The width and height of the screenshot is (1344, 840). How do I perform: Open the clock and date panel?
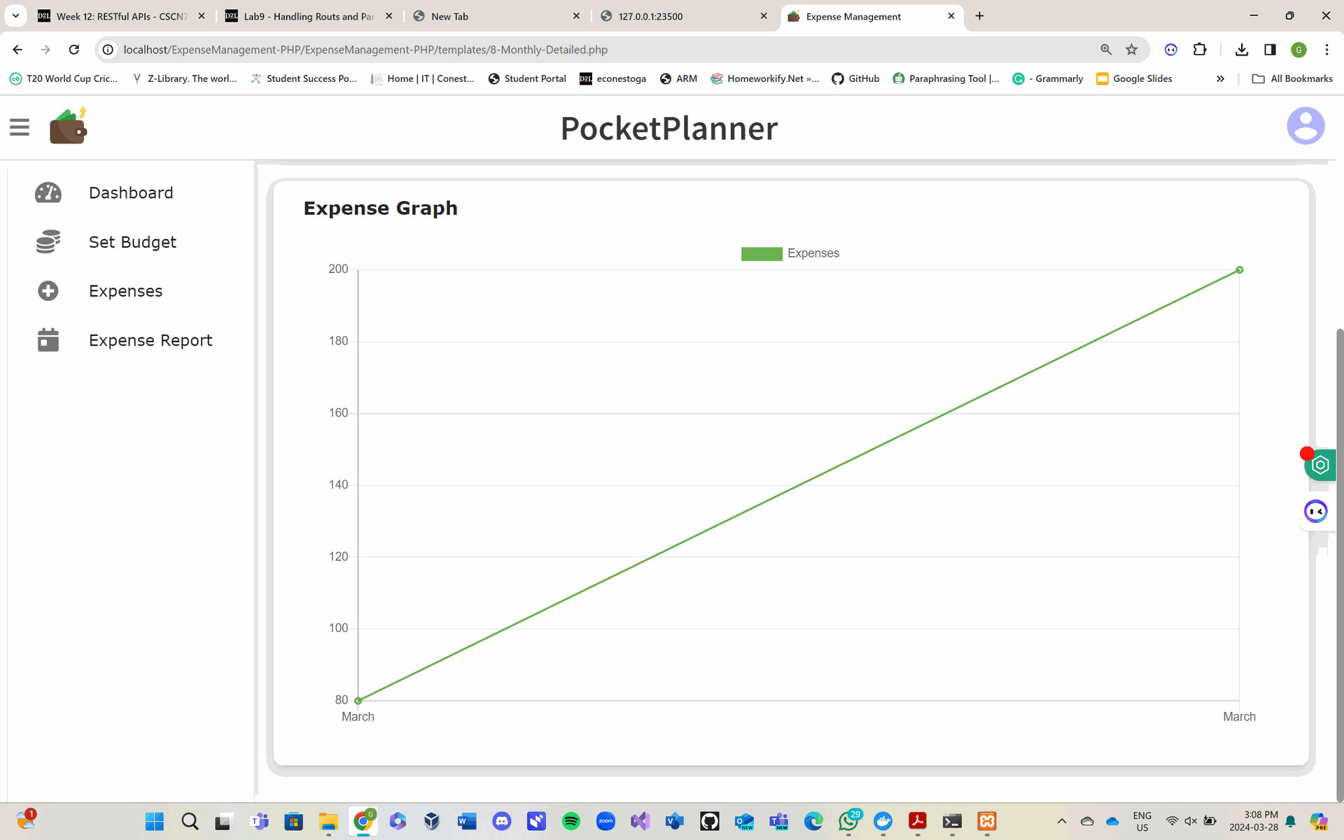[x=1253, y=821]
